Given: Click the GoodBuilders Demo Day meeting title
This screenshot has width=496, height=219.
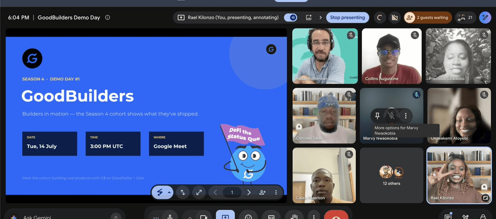Looking at the screenshot, I should click(69, 18).
